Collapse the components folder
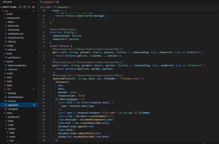Screen dimensions: 219x144 (13, 18)
